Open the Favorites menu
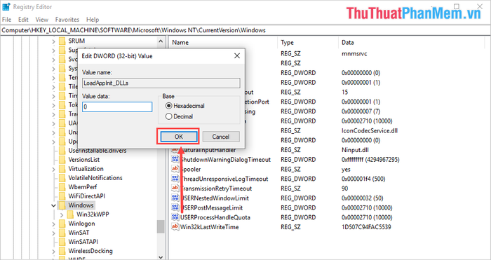491x260 pixels. [67, 20]
